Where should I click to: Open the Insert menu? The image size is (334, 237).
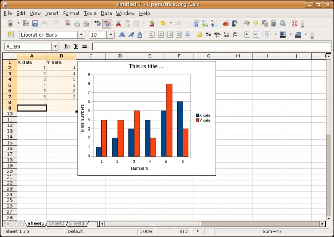point(52,13)
